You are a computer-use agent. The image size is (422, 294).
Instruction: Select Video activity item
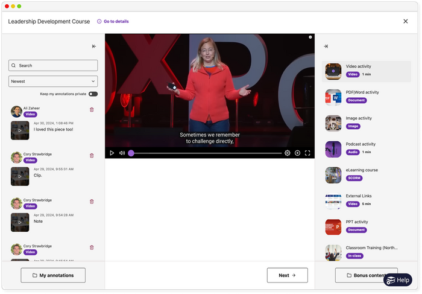[367, 71]
